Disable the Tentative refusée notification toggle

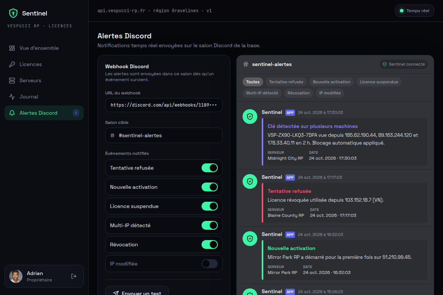pyautogui.click(x=210, y=168)
